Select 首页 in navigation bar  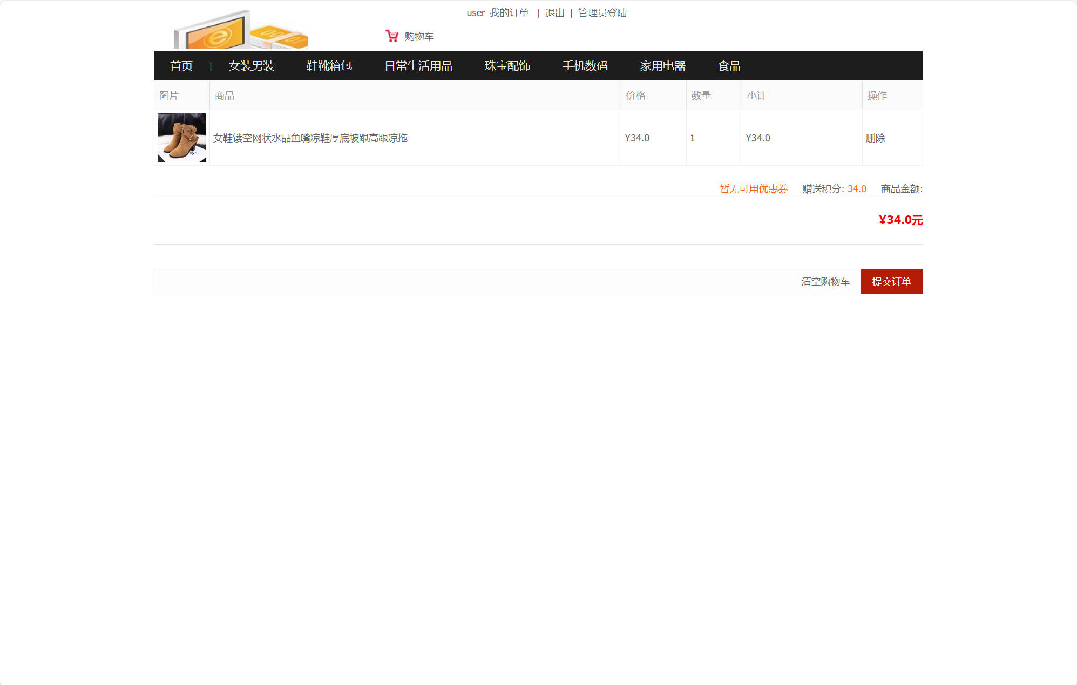pos(181,66)
